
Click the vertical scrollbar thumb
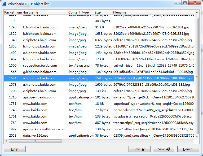197,76
